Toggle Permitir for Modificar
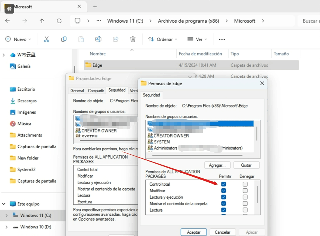 (x=224, y=190)
